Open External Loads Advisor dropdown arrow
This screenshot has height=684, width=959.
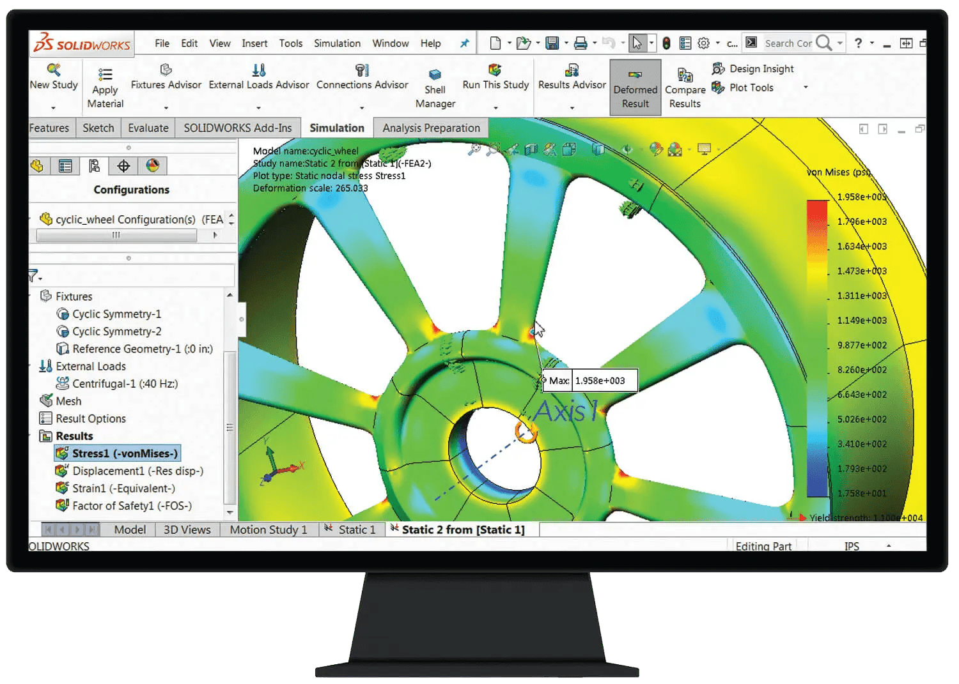point(258,108)
